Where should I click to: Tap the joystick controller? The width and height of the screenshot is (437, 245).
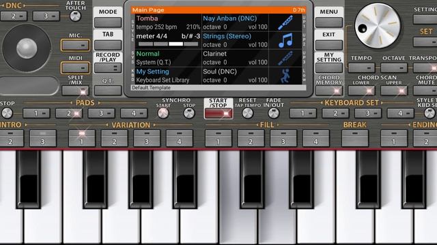(27, 48)
